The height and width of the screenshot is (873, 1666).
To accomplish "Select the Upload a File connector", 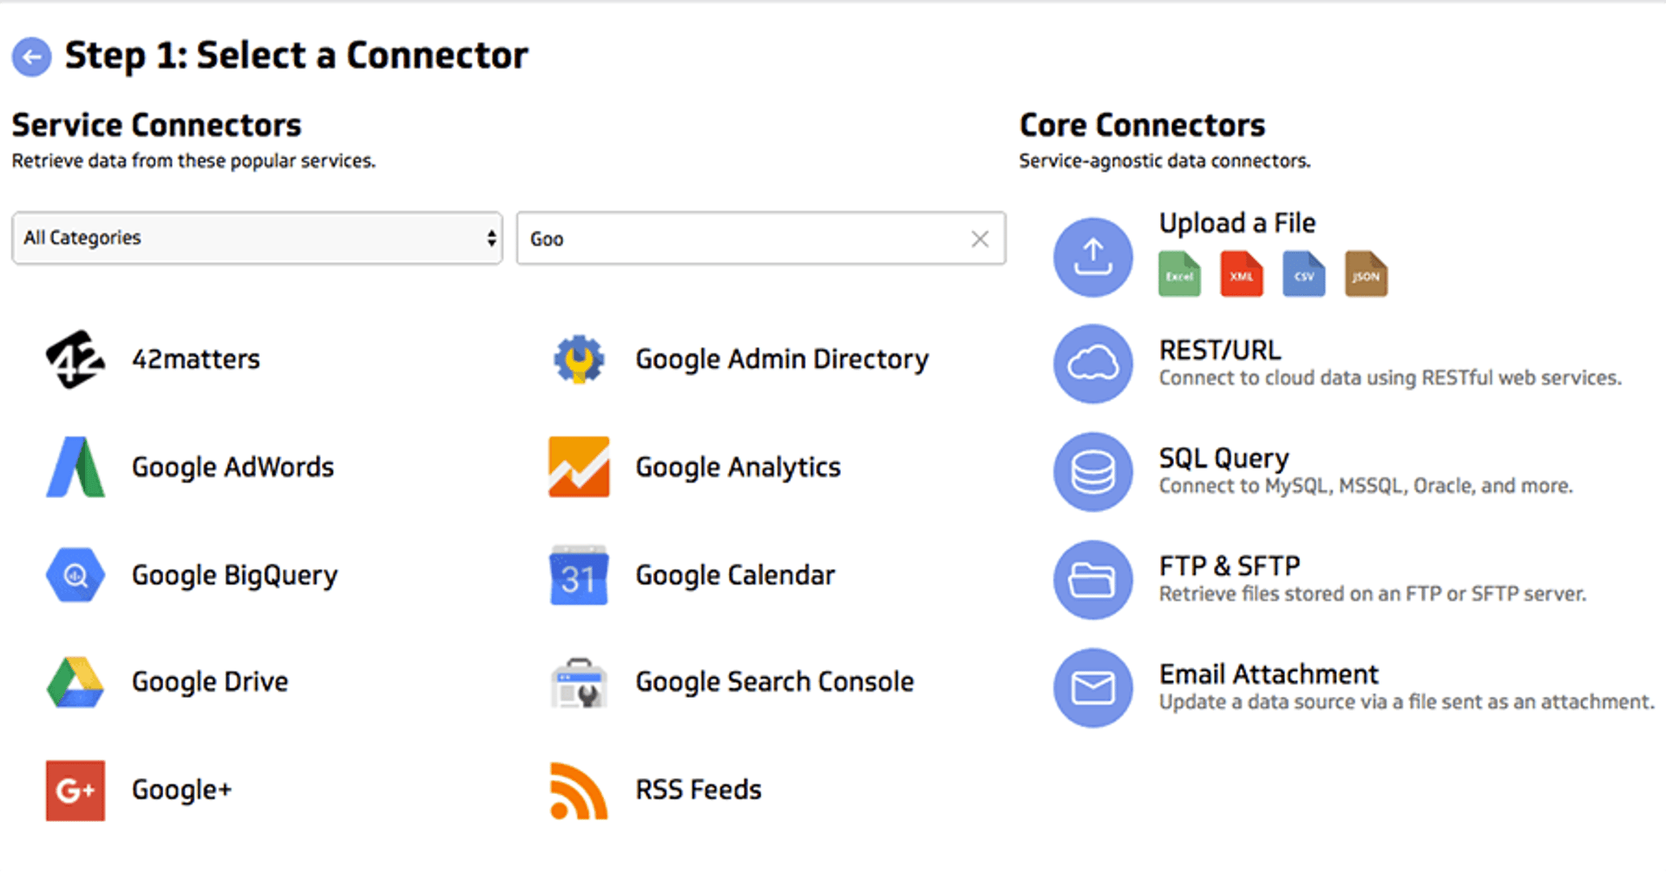I will [1092, 257].
